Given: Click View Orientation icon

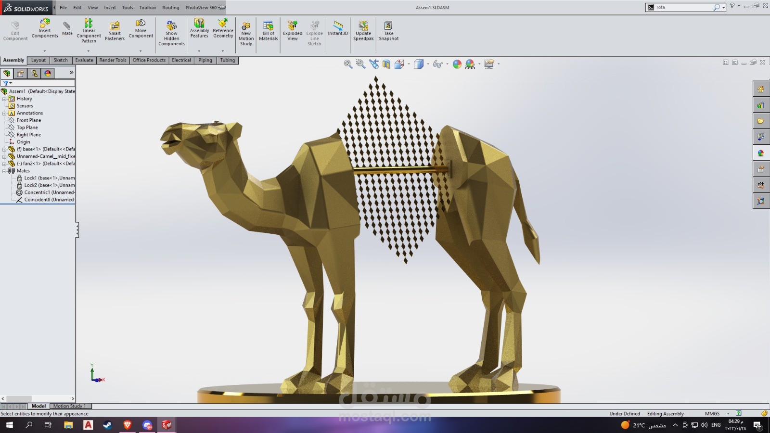Looking at the screenshot, I should click(399, 64).
